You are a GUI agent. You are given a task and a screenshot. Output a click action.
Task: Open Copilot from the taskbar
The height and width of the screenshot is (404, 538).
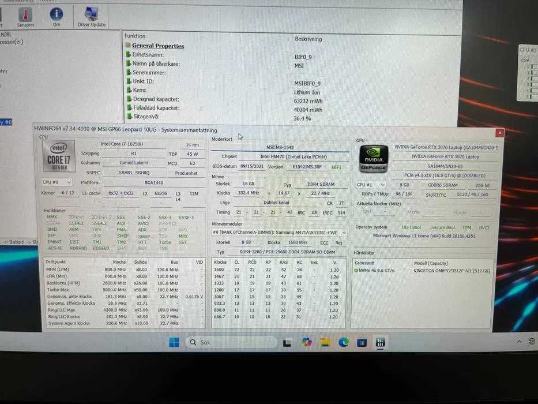306,342
